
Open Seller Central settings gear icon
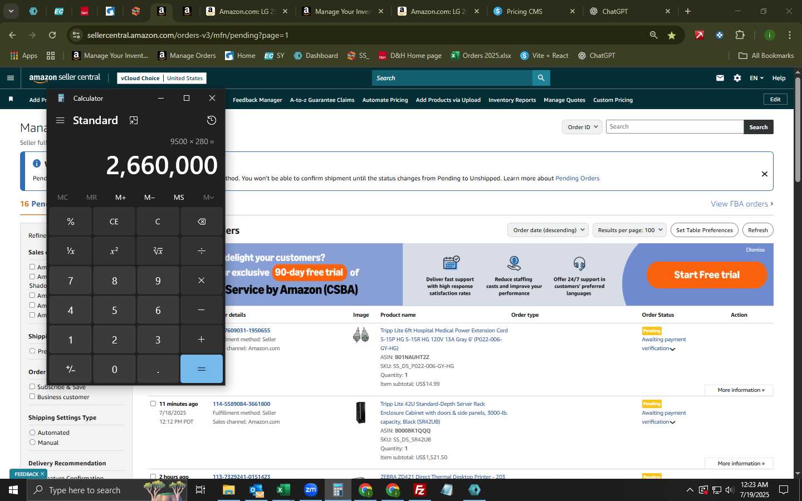[737, 78]
